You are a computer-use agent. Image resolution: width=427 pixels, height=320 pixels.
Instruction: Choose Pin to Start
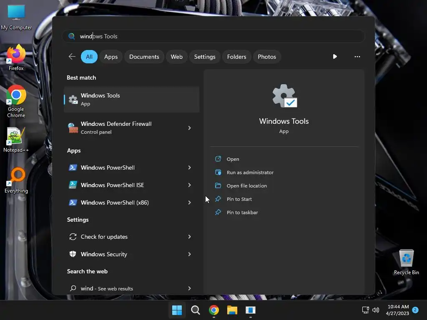239,199
